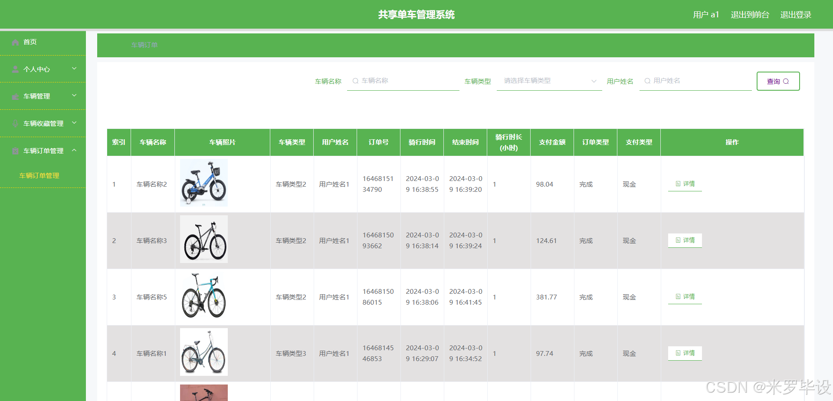Click amount 381.77
Image resolution: width=833 pixels, height=401 pixels.
click(546, 297)
